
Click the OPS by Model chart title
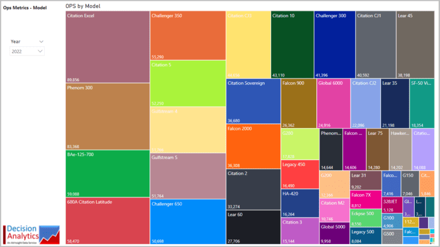pos(82,6)
